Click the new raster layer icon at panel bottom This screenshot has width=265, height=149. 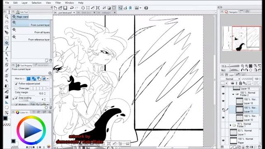click(231, 147)
